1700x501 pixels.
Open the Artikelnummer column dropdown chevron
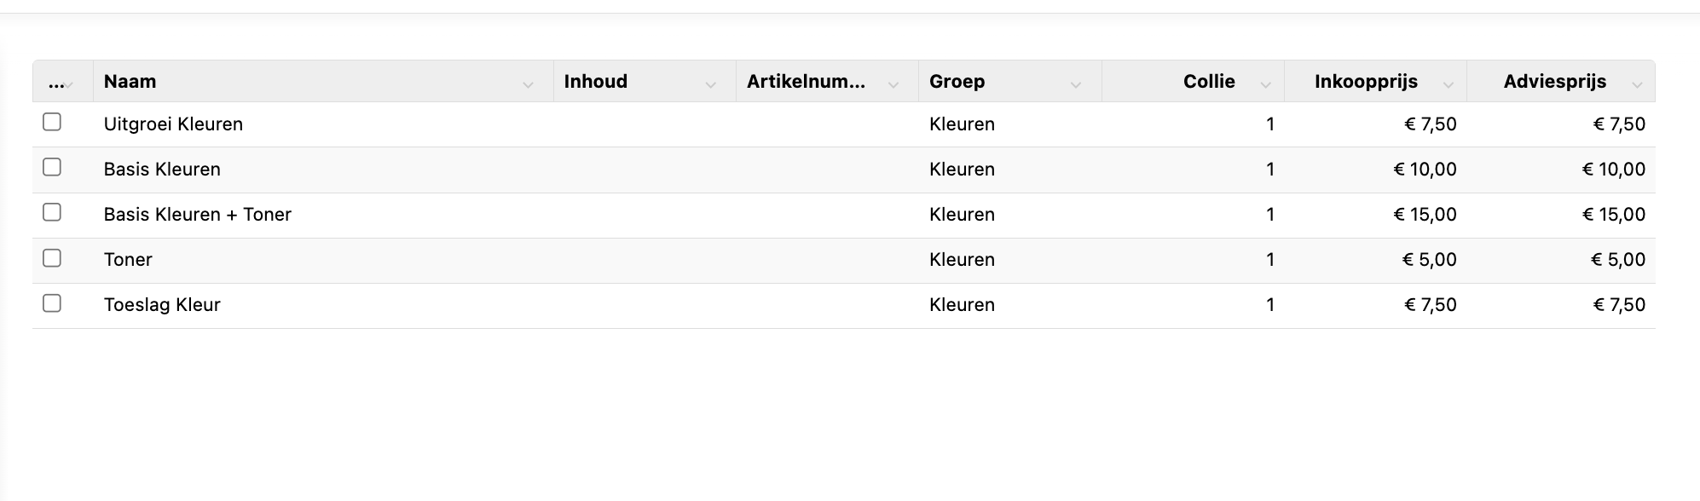coord(893,84)
